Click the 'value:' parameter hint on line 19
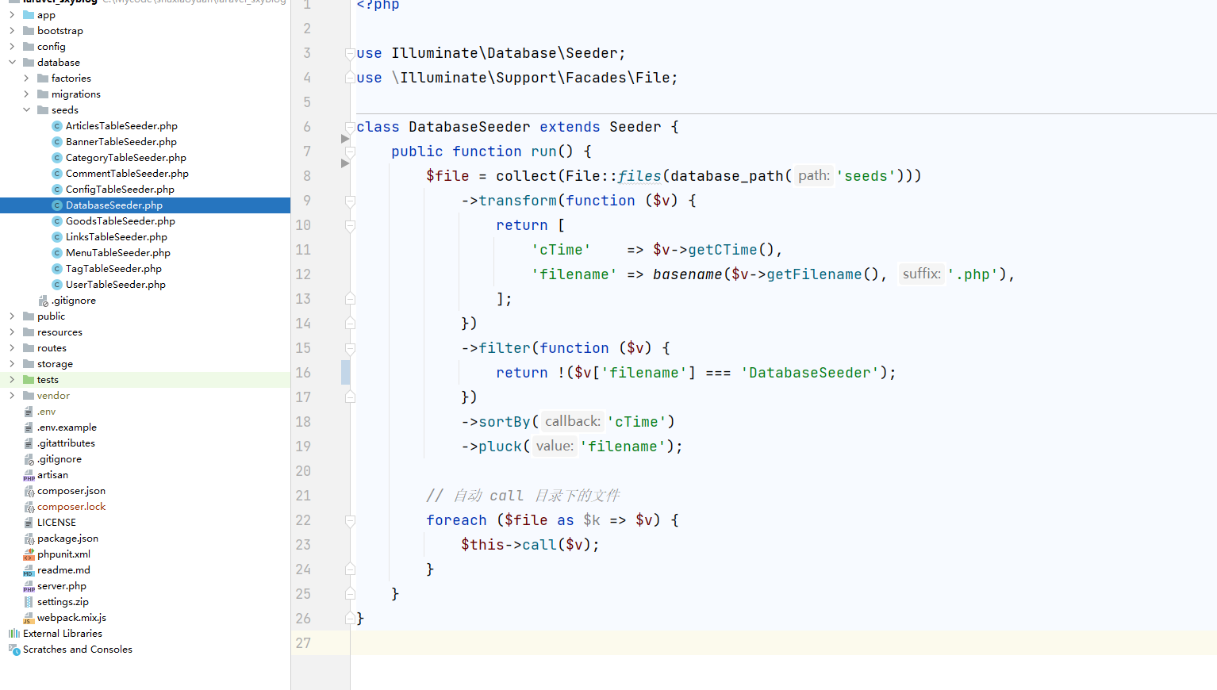This screenshot has width=1217, height=690. [555, 446]
